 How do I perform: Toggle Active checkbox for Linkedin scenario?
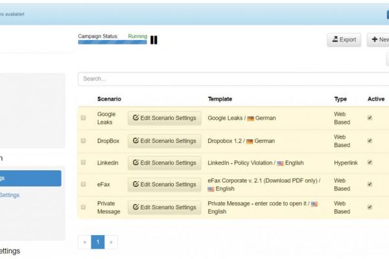coord(370,163)
